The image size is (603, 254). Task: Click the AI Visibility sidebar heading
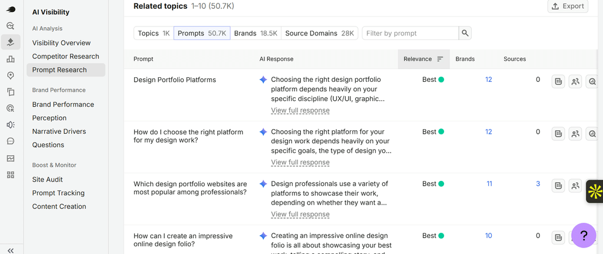coord(51,12)
